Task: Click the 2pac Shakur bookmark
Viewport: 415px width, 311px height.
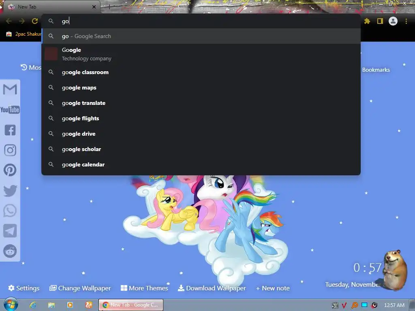Action: tap(24, 34)
